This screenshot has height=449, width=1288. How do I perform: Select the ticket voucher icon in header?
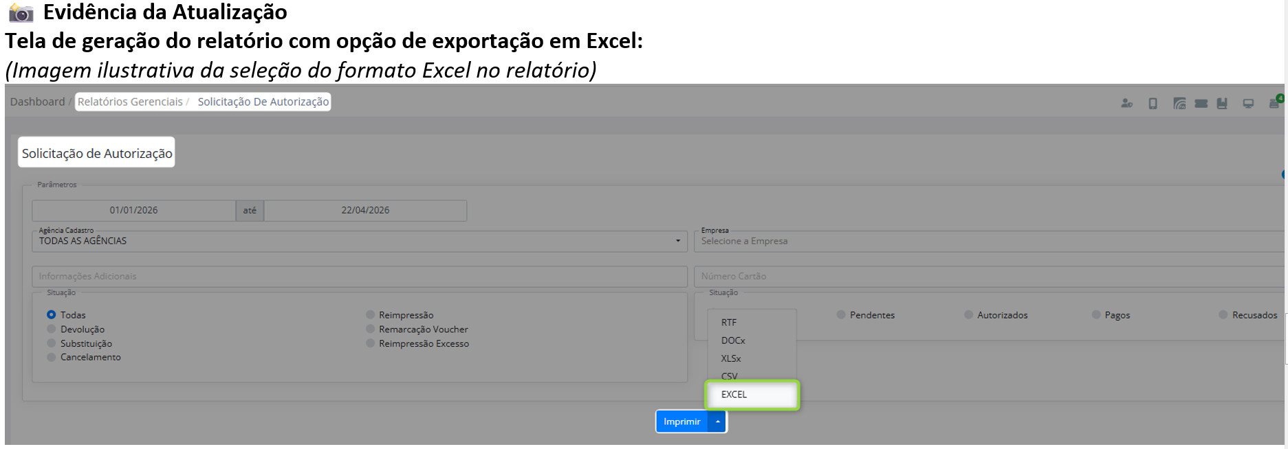pyautogui.click(x=1201, y=104)
